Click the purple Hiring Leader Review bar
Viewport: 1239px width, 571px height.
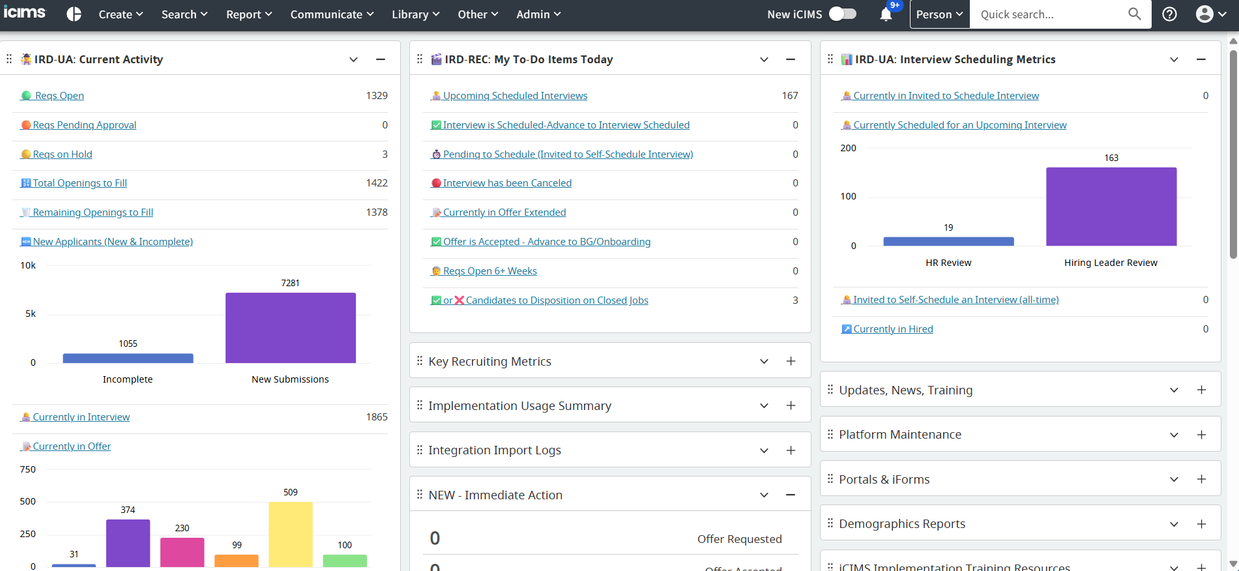pos(1111,207)
